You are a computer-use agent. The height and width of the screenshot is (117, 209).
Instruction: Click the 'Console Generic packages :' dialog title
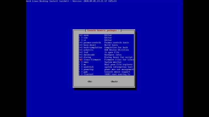pyautogui.click(x=103, y=30)
